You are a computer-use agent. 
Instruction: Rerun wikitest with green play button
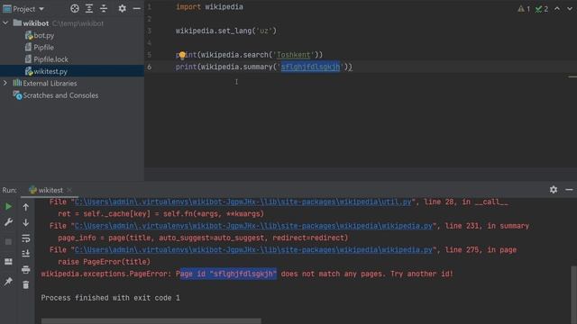pyautogui.click(x=8, y=207)
